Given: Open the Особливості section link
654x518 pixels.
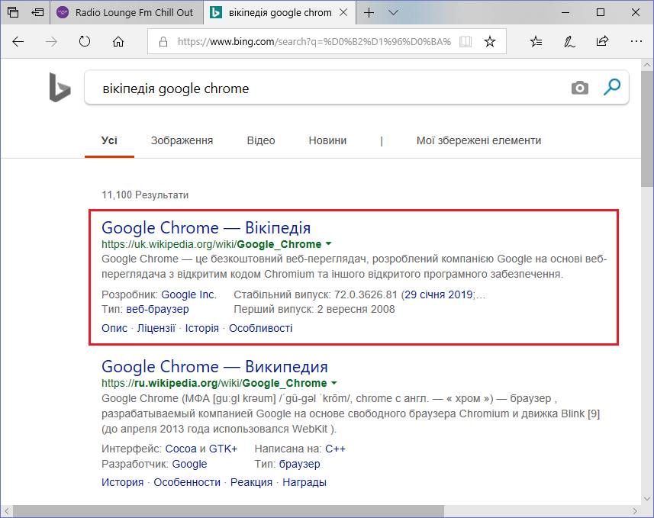Looking at the screenshot, I should pyautogui.click(x=261, y=328).
